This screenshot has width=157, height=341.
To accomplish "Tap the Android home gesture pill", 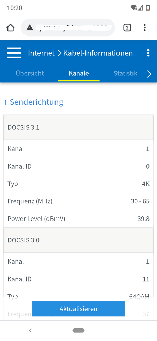I will tap(78, 330).
